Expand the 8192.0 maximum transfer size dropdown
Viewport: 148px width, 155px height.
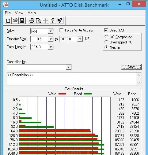[x=80, y=39]
